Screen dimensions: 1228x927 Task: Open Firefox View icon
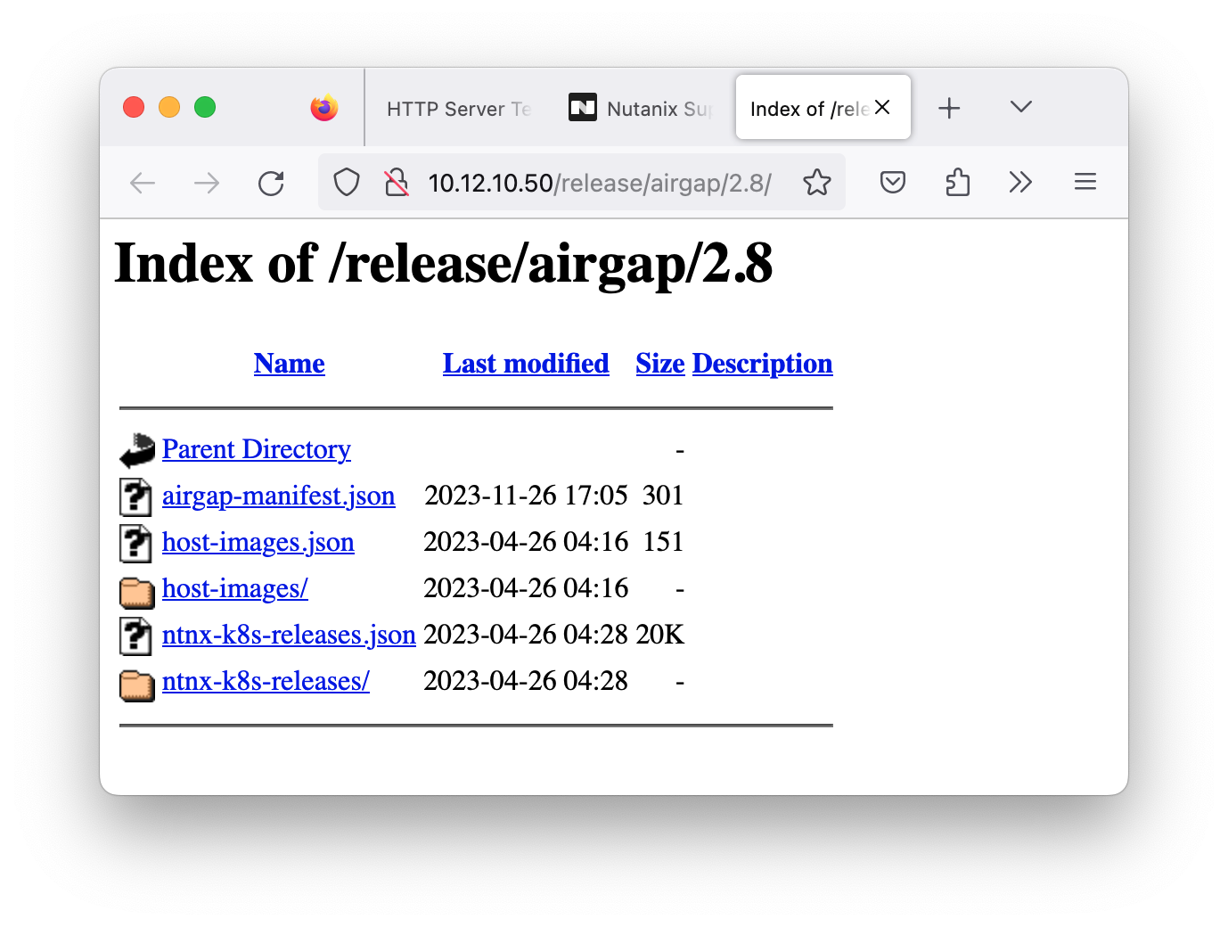tap(324, 108)
